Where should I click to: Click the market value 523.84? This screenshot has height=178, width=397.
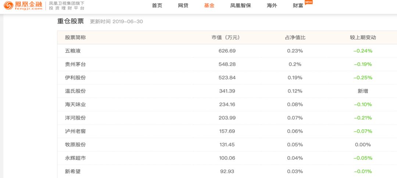pos(227,77)
